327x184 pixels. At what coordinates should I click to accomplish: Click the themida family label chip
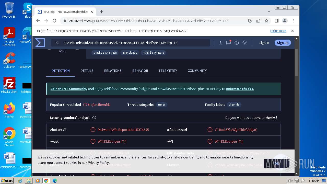point(234,105)
